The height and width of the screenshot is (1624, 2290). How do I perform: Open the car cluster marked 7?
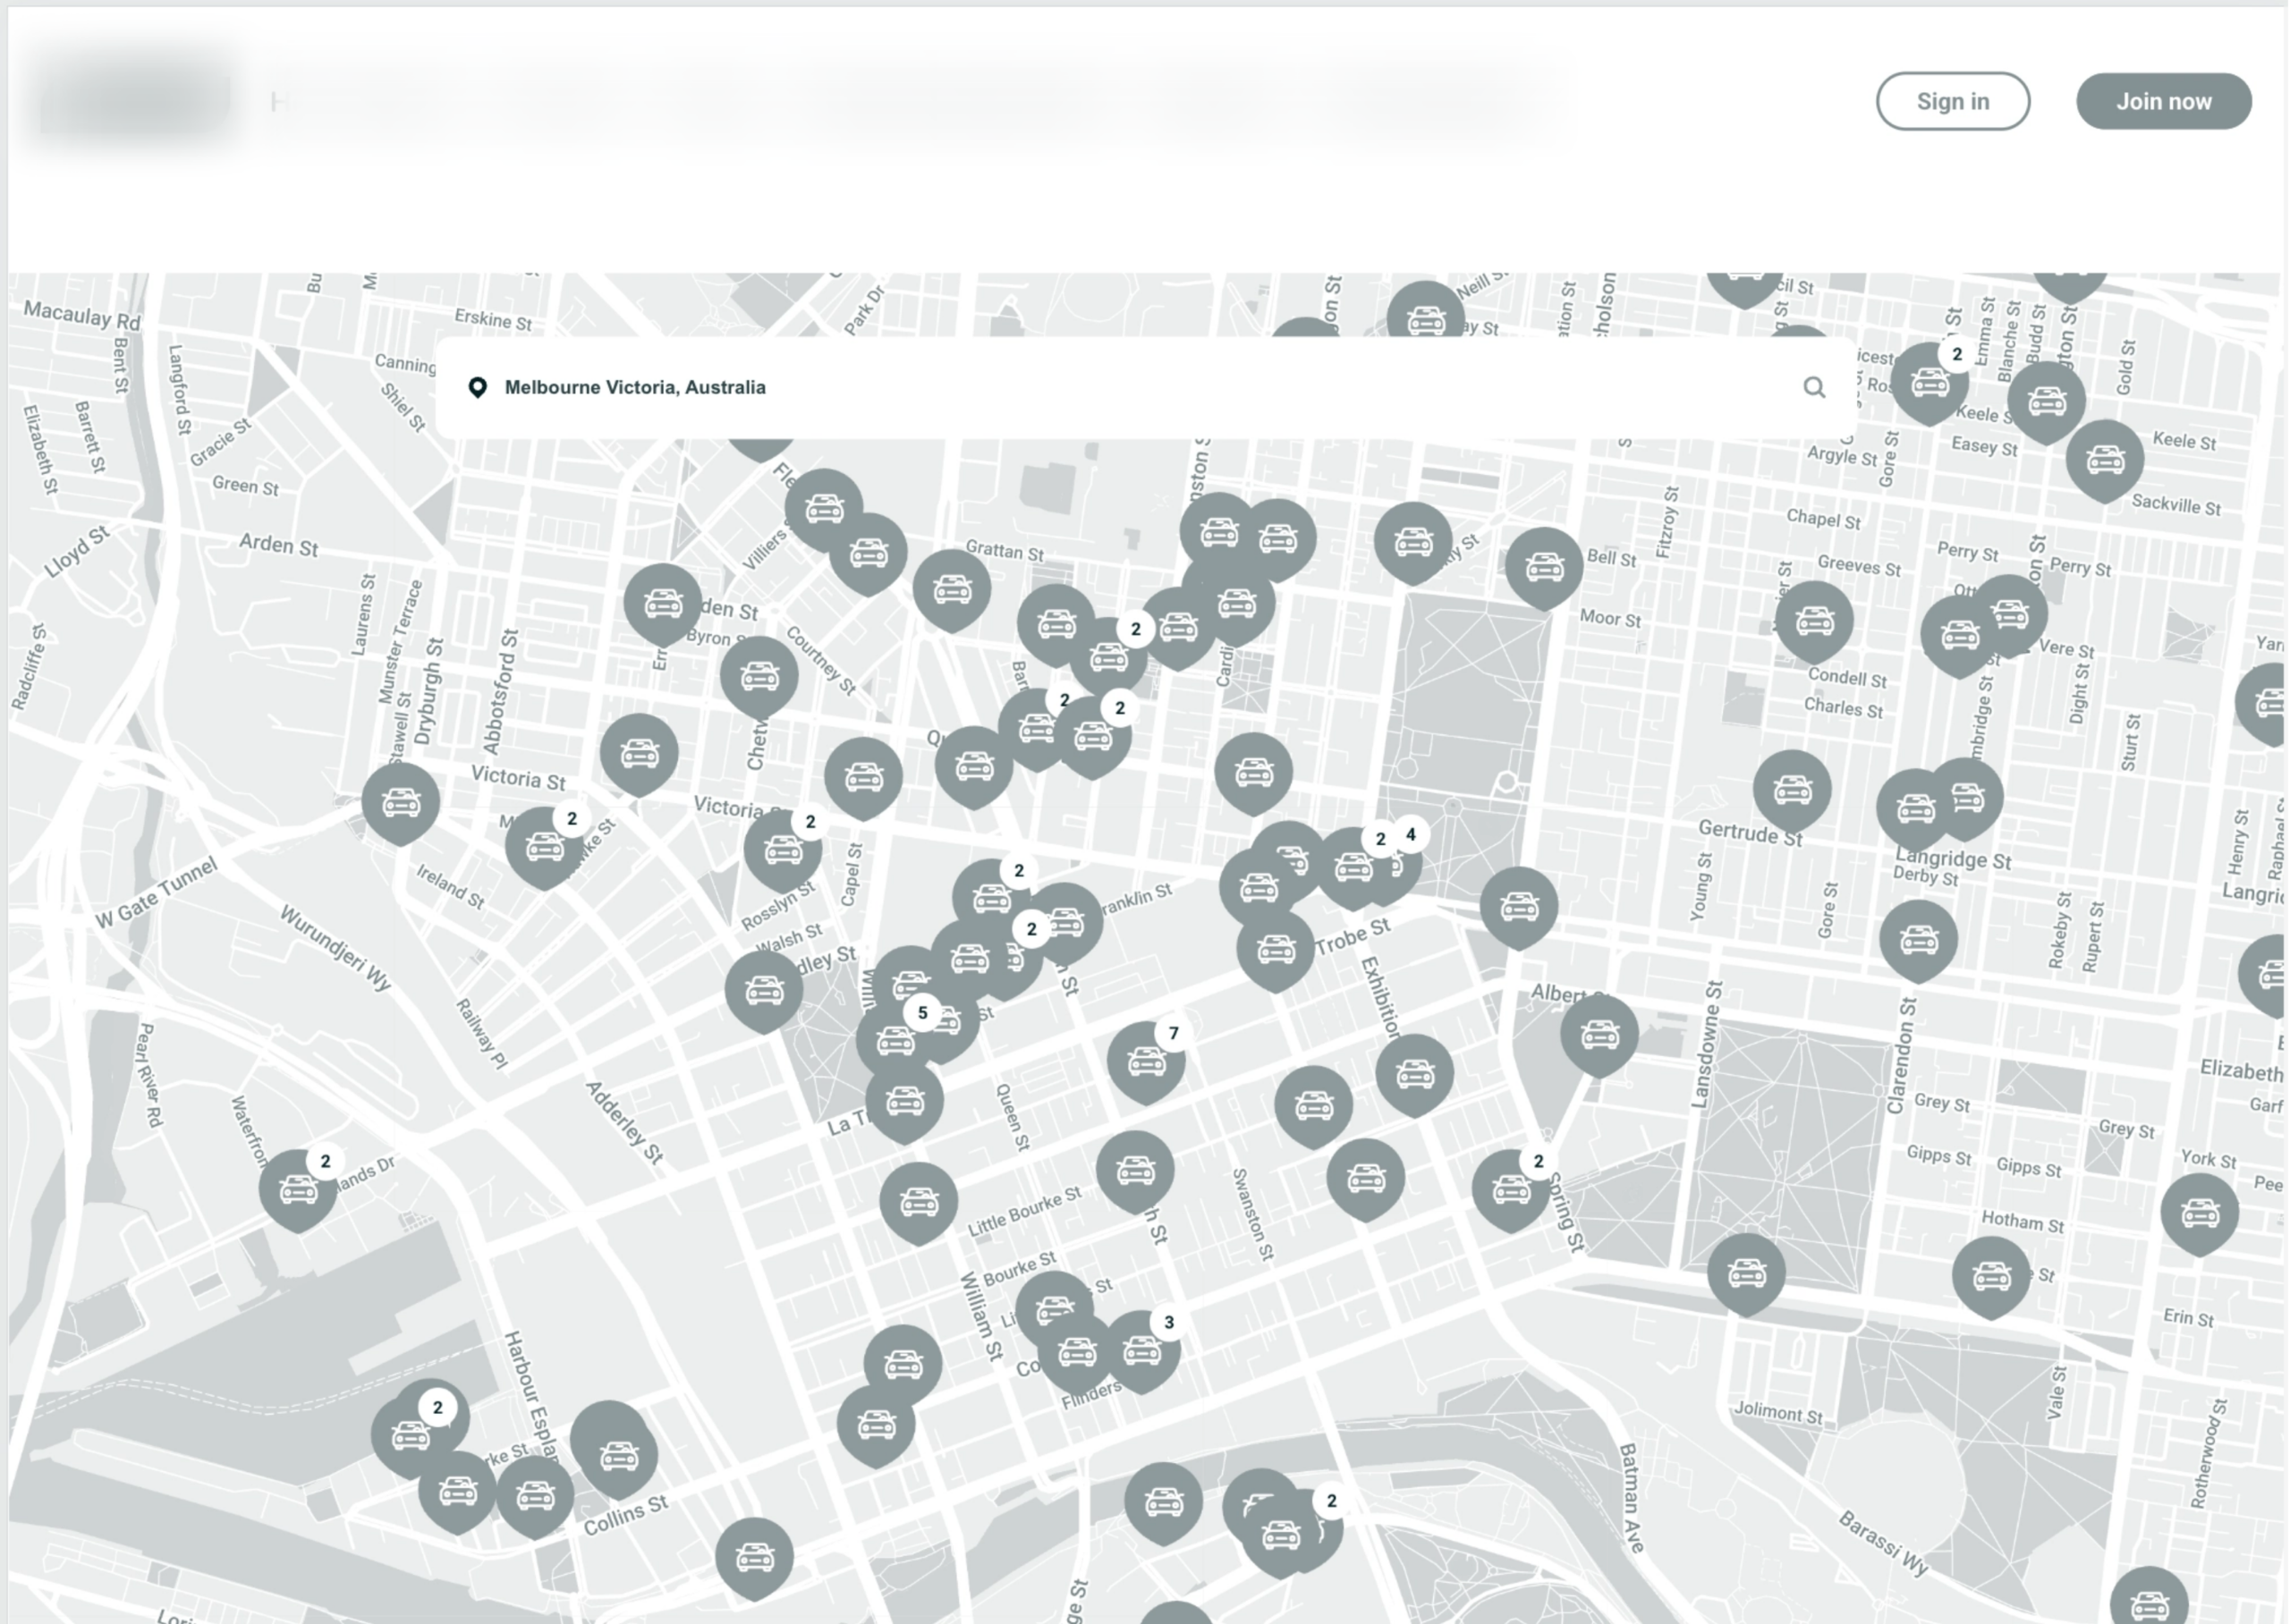click(x=1147, y=1062)
